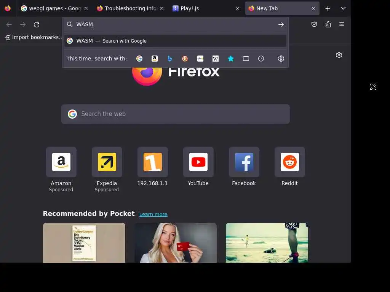390x292 pixels.
Task: Open the Extensions puzzle icon
Action: 328,24
